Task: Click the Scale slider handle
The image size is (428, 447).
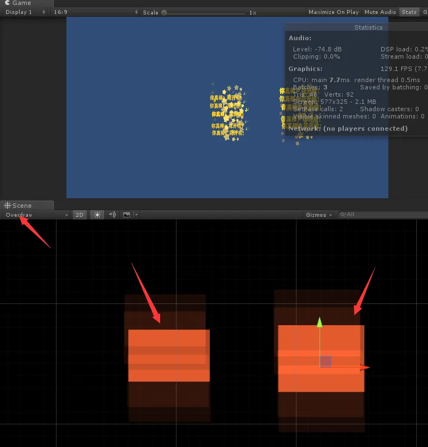Action: click(164, 12)
